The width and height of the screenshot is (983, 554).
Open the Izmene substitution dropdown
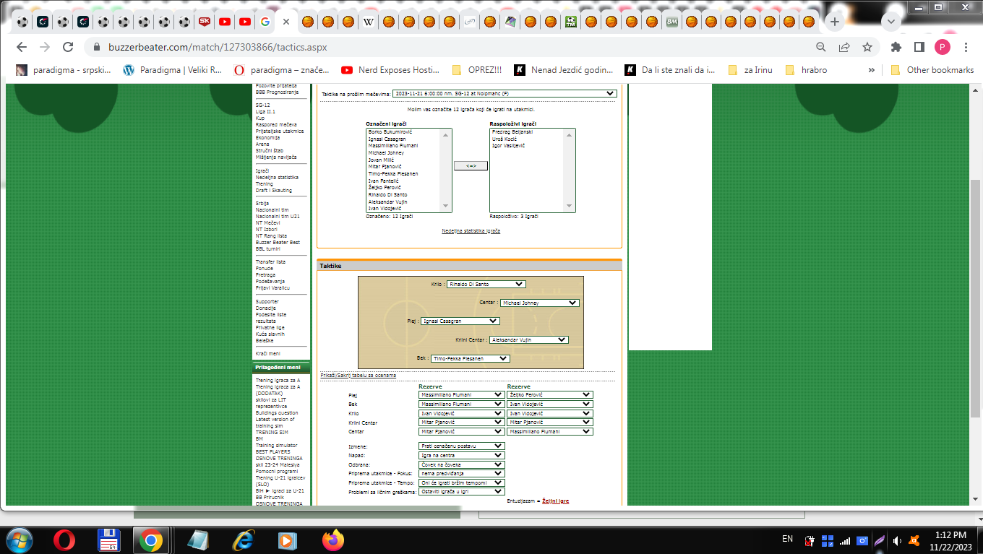461,446
